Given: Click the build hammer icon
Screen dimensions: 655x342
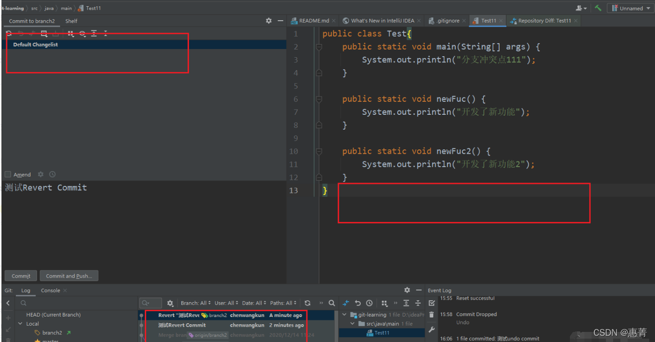Looking at the screenshot, I should tap(598, 8).
